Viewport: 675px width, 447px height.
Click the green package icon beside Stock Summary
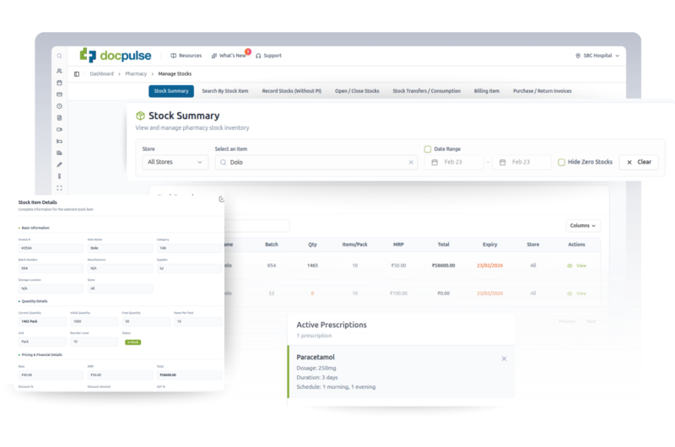coord(140,116)
